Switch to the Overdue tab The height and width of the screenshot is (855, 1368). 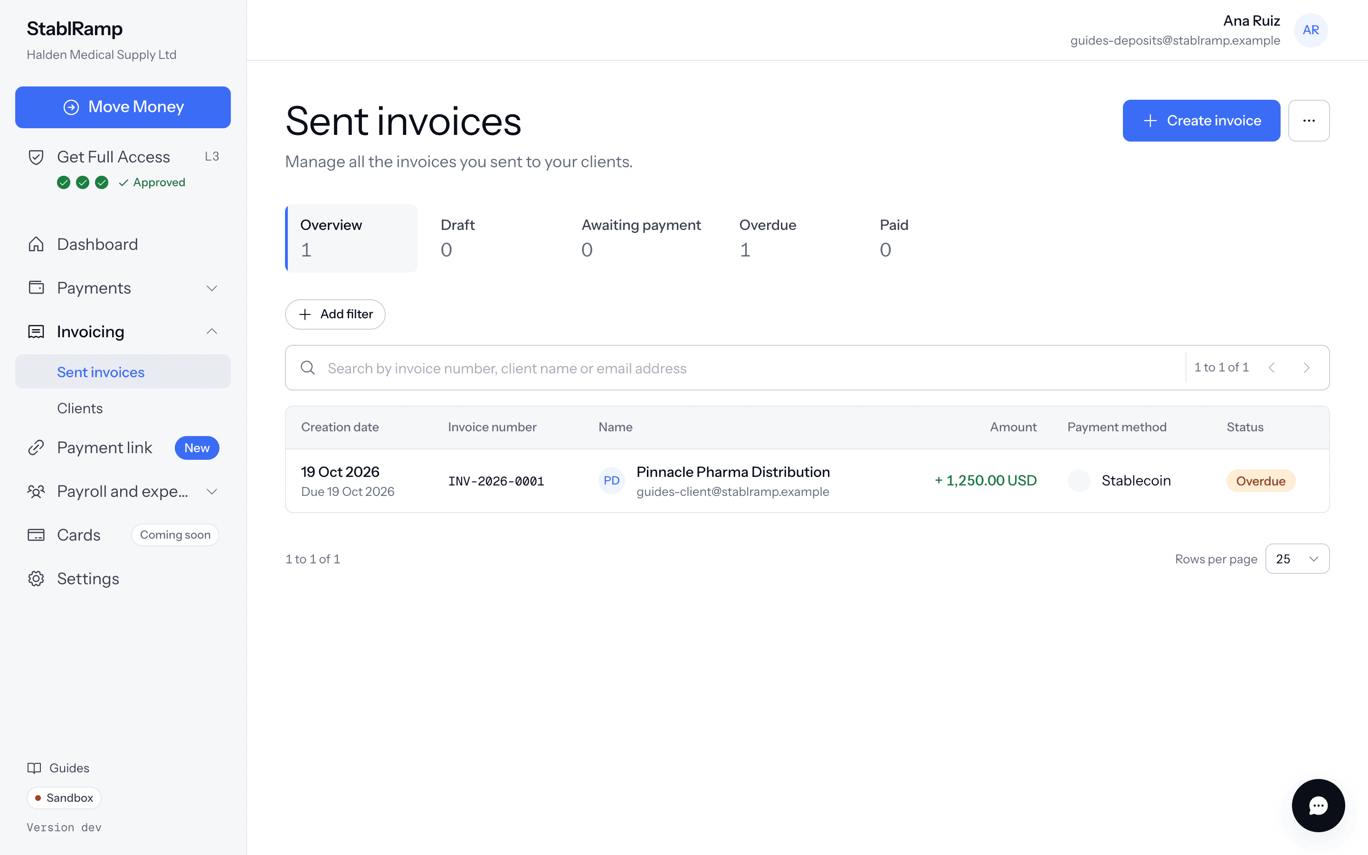pos(790,238)
